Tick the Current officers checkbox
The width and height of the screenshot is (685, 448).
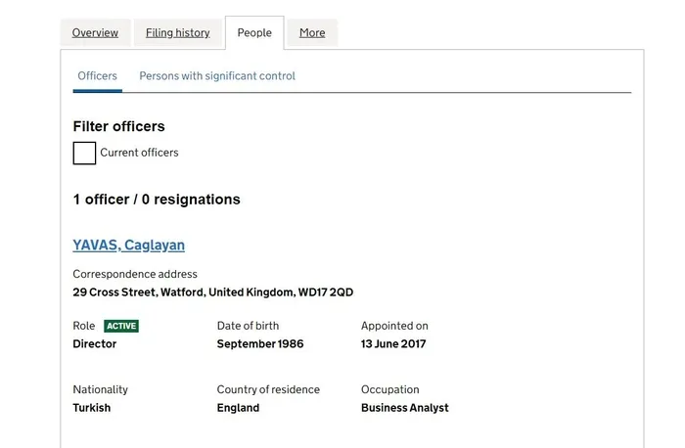[x=84, y=153]
